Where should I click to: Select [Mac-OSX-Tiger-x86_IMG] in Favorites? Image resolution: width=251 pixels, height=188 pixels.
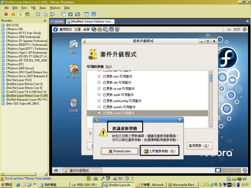tap(23, 103)
